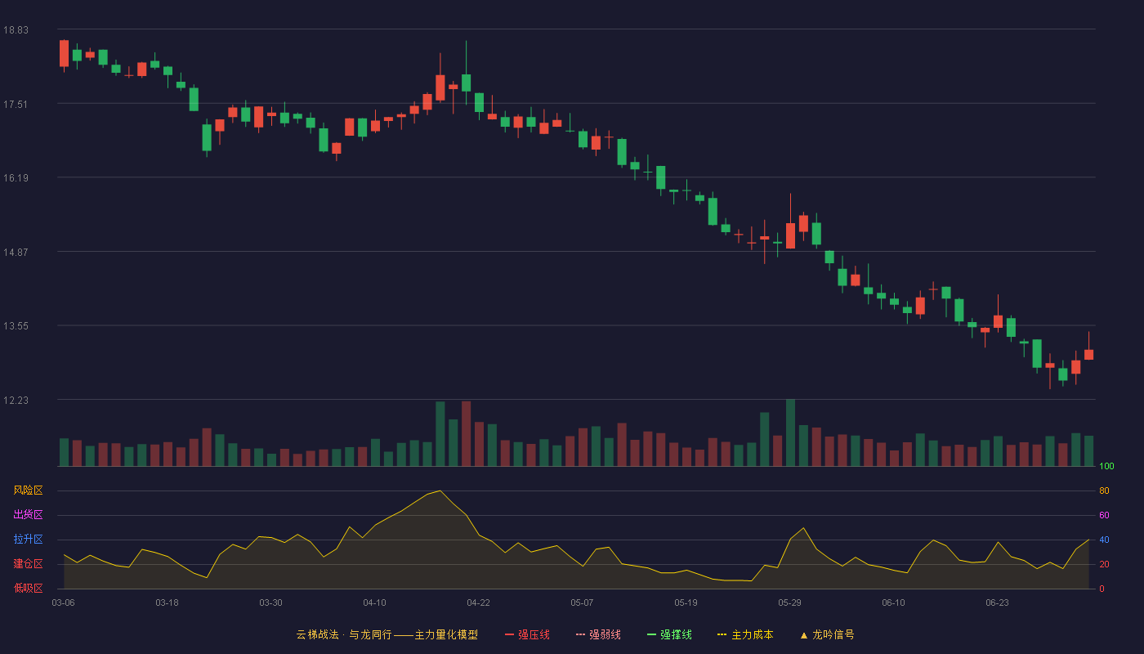Select the 06-23 date label
Image resolution: width=1144 pixels, height=654 pixels.
click(x=997, y=602)
